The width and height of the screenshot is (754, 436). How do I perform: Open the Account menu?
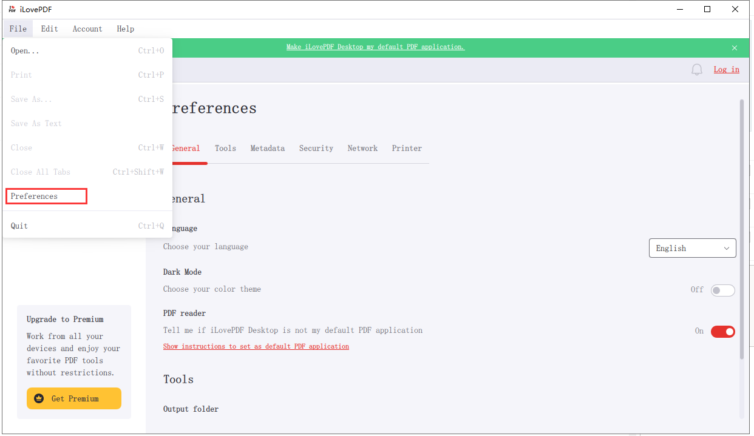[87, 29]
